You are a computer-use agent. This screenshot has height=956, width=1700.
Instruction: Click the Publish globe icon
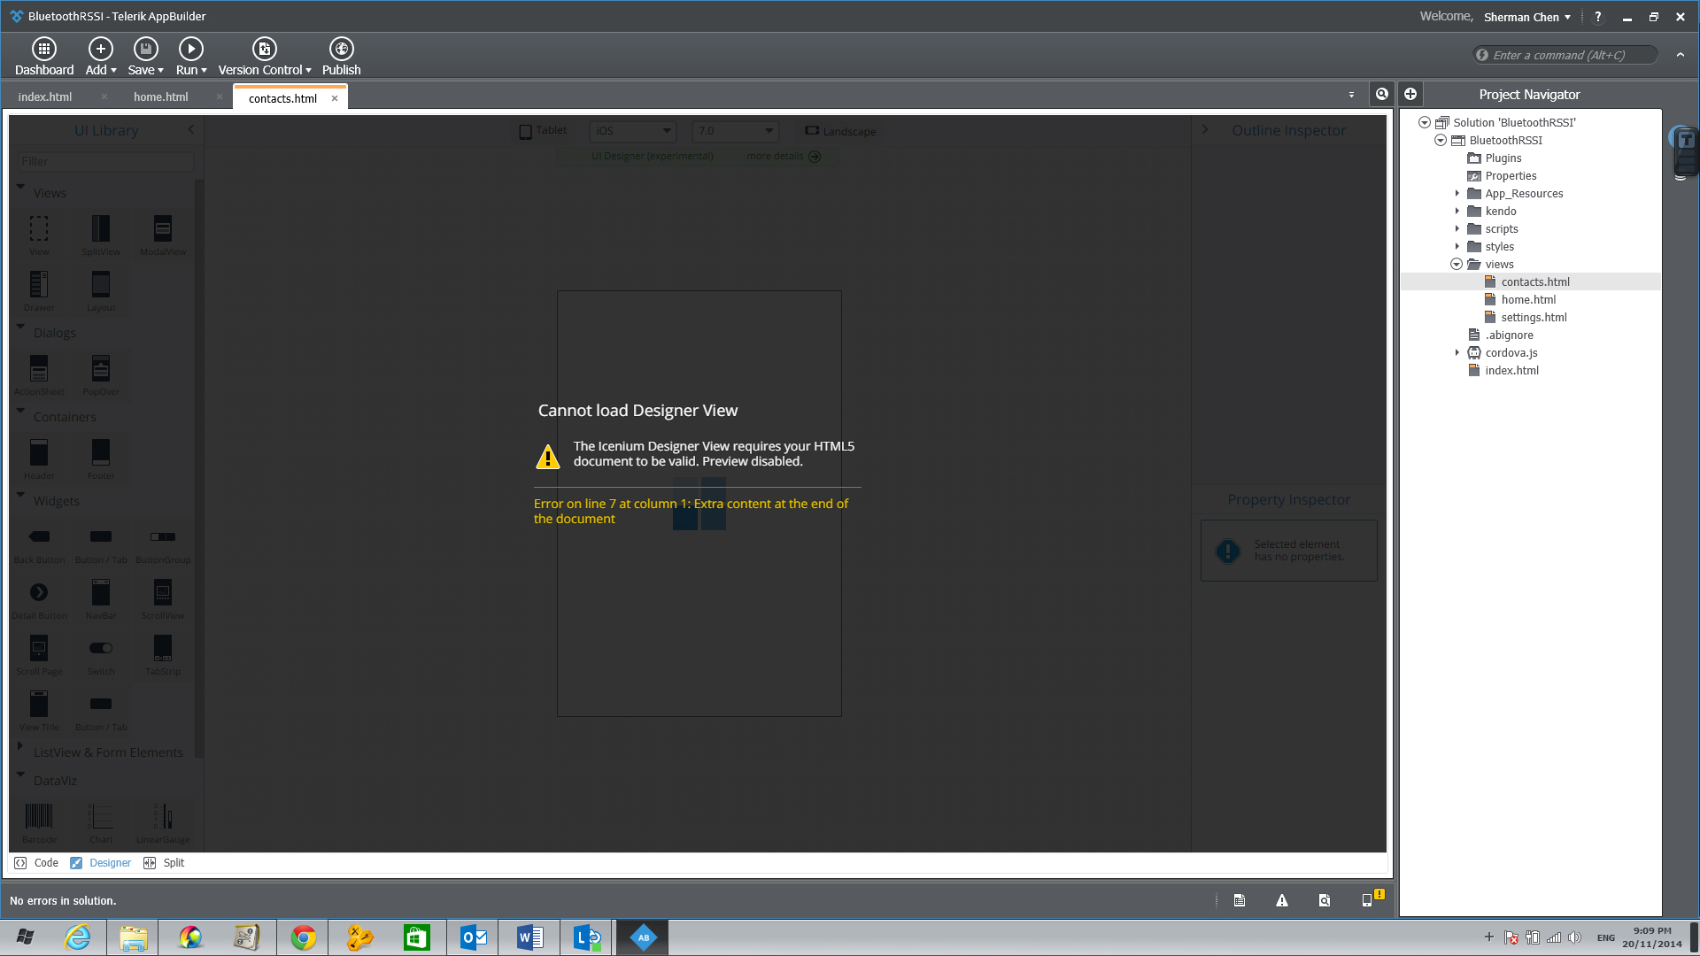[x=341, y=49]
